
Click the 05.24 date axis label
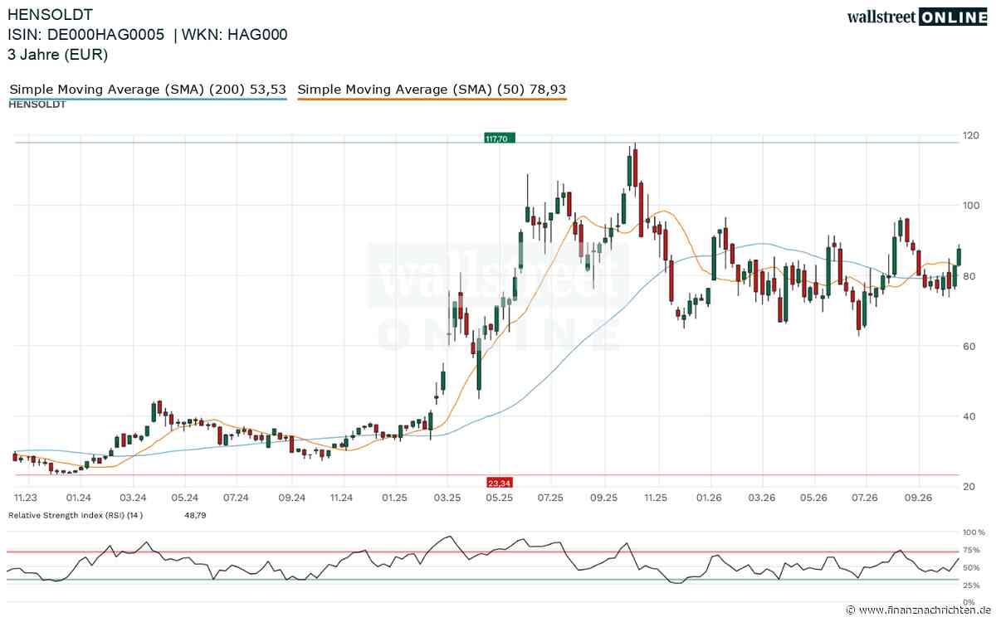click(x=184, y=498)
